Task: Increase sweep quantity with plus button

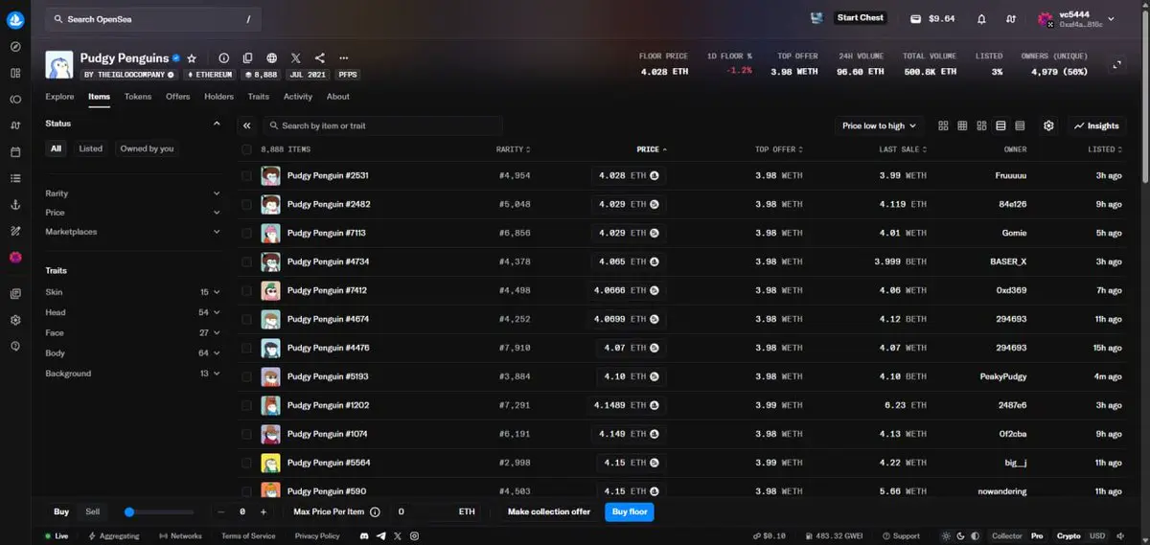Action: click(264, 512)
